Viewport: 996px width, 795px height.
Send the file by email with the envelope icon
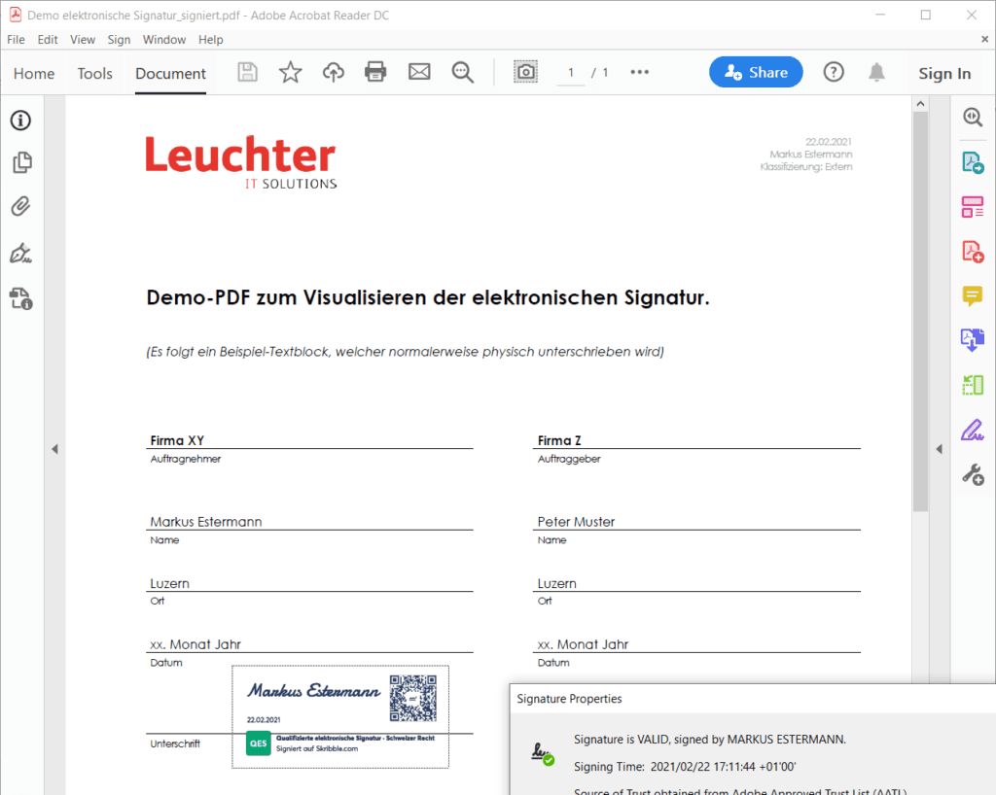click(x=419, y=72)
